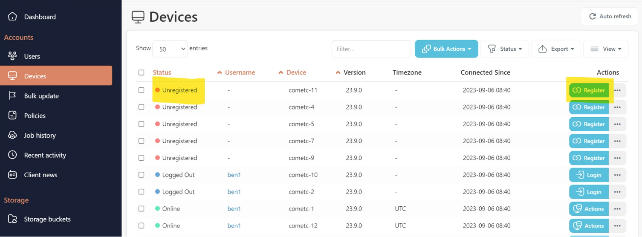Image resolution: width=642 pixels, height=237 pixels.
Task: Open the Export menu
Action: click(556, 49)
